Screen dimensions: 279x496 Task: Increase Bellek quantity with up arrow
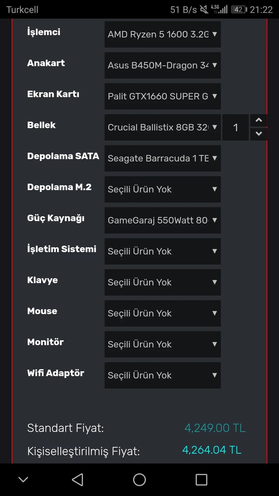point(259,120)
